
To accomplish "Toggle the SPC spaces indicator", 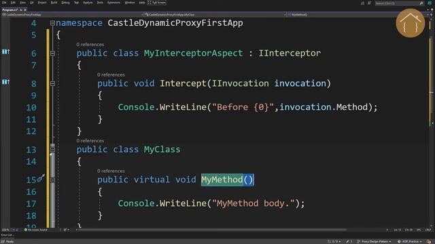I will [419, 230].
